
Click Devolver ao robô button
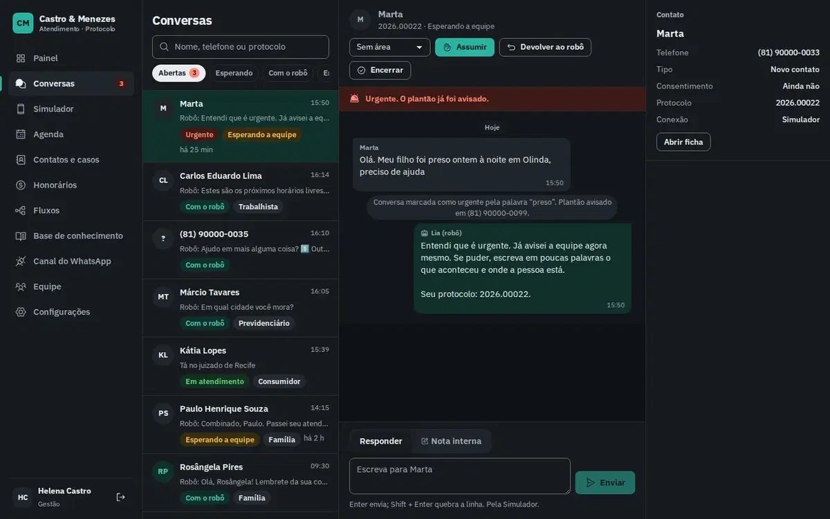(545, 47)
